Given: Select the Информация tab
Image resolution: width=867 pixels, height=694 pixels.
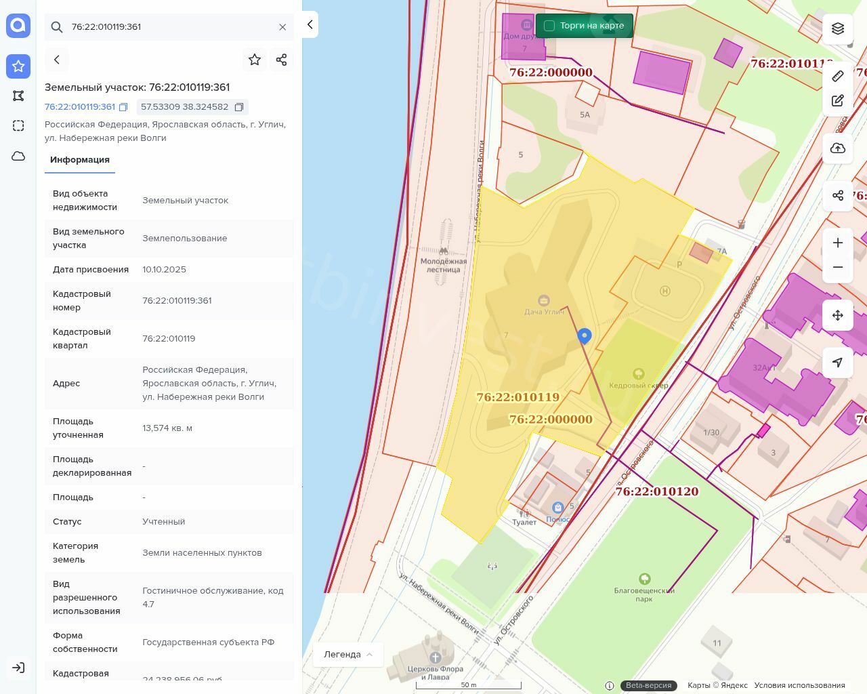Looking at the screenshot, I should tap(80, 160).
